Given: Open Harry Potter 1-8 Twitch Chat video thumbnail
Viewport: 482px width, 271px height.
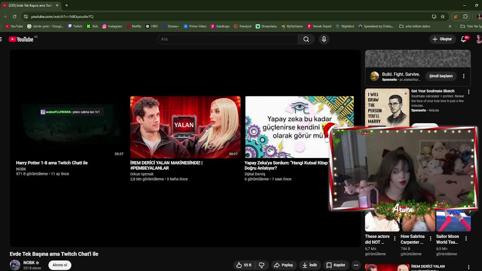Looking at the screenshot, I should 70,127.
